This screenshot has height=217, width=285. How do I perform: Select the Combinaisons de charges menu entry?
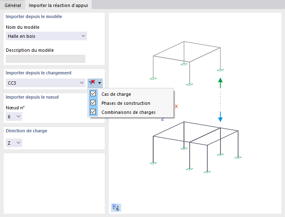click(131, 112)
